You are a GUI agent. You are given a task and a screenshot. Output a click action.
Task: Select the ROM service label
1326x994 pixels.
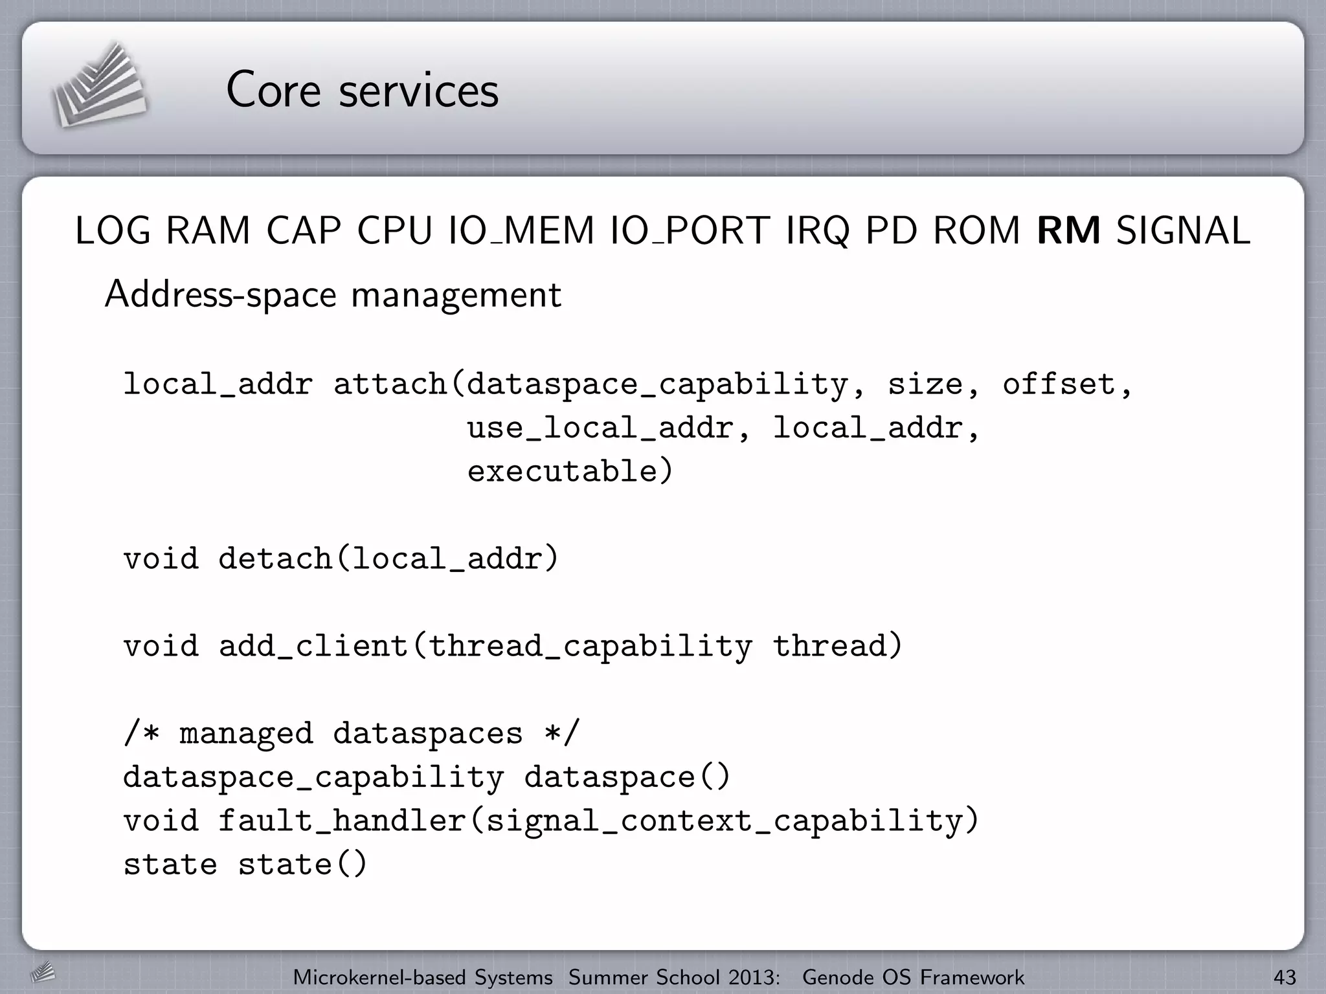point(977,231)
